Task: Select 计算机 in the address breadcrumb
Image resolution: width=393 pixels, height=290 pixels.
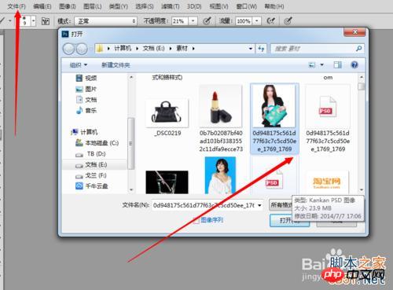Action: click(x=123, y=49)
